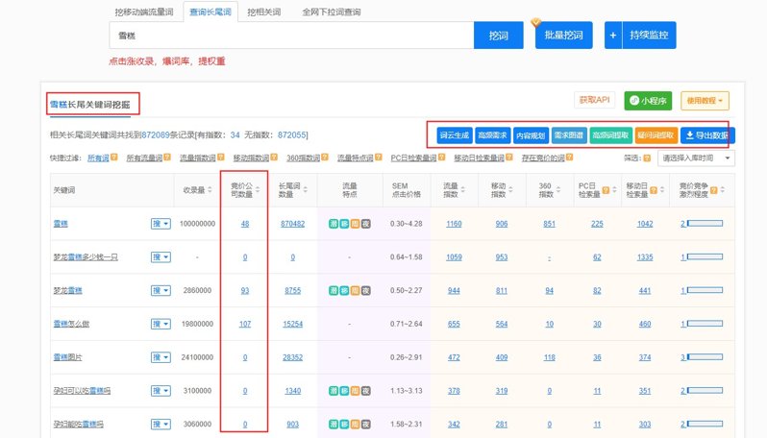This screenshot has width=767, height=438.
Task: Click help icon next to 所有流量词 filter
Action: (167, 158)
